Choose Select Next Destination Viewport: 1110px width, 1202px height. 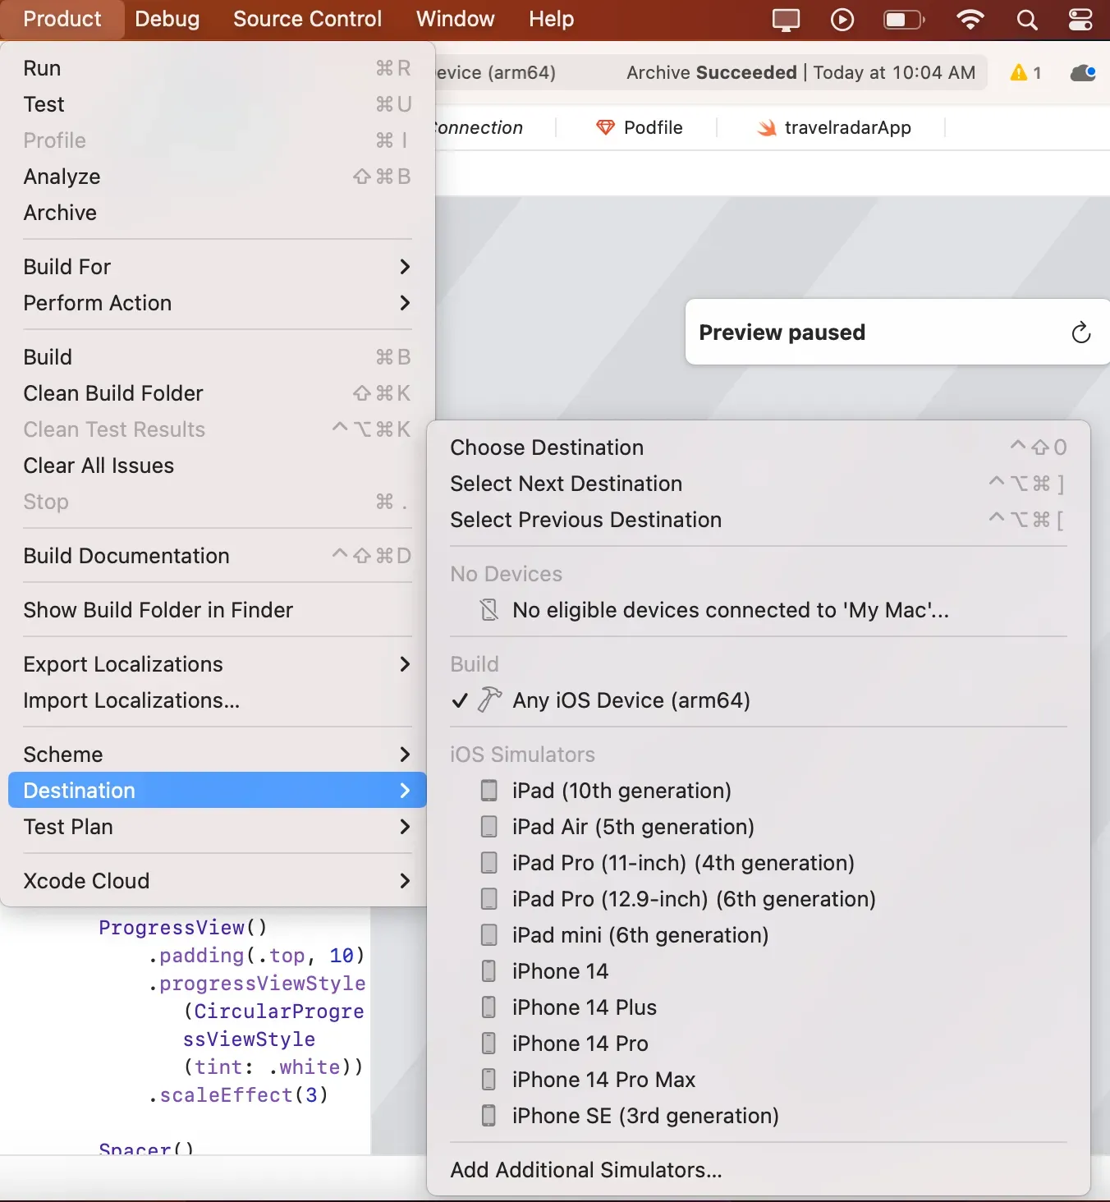tap(759, 483)
